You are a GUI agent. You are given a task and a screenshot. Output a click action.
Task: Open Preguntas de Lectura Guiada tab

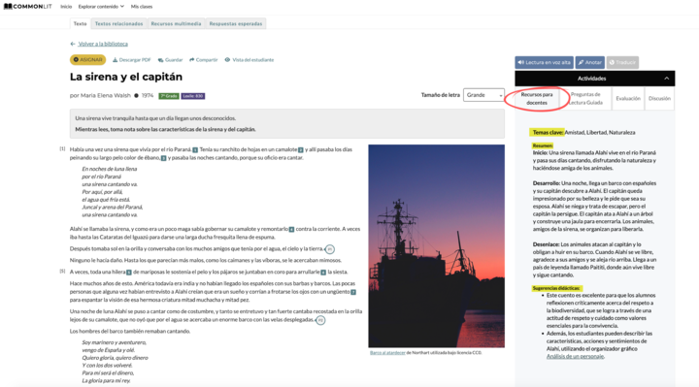tap(585, 98)
